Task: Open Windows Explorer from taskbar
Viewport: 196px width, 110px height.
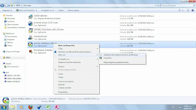Action: click(x=13, y=107)
